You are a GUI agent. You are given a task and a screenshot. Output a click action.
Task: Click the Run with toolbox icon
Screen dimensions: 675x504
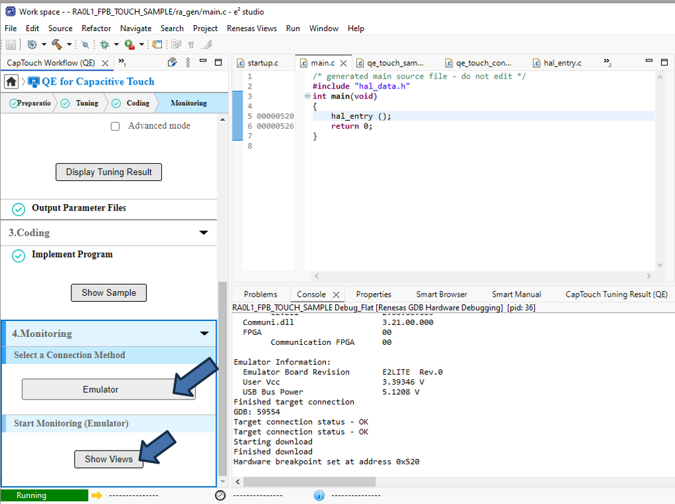coord(130,44)
